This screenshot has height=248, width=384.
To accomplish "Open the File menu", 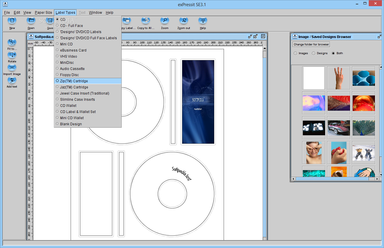I will (7, 13).
